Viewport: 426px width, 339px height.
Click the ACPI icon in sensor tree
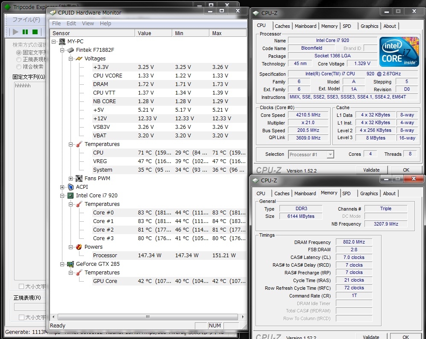pos(71,187)
